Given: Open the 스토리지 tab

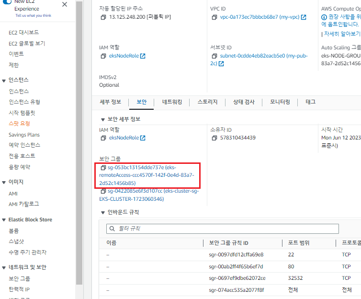Looking at the screenshot, I should (x=207, y=102).
